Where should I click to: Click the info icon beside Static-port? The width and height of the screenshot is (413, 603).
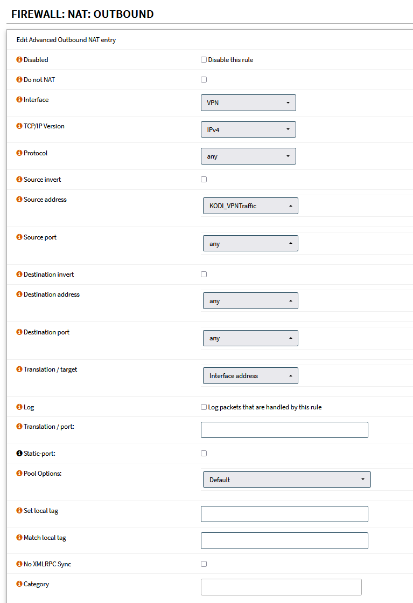(19, 453)
